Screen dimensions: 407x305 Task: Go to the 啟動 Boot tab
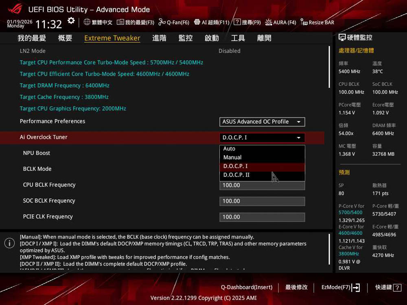(212, 38)
